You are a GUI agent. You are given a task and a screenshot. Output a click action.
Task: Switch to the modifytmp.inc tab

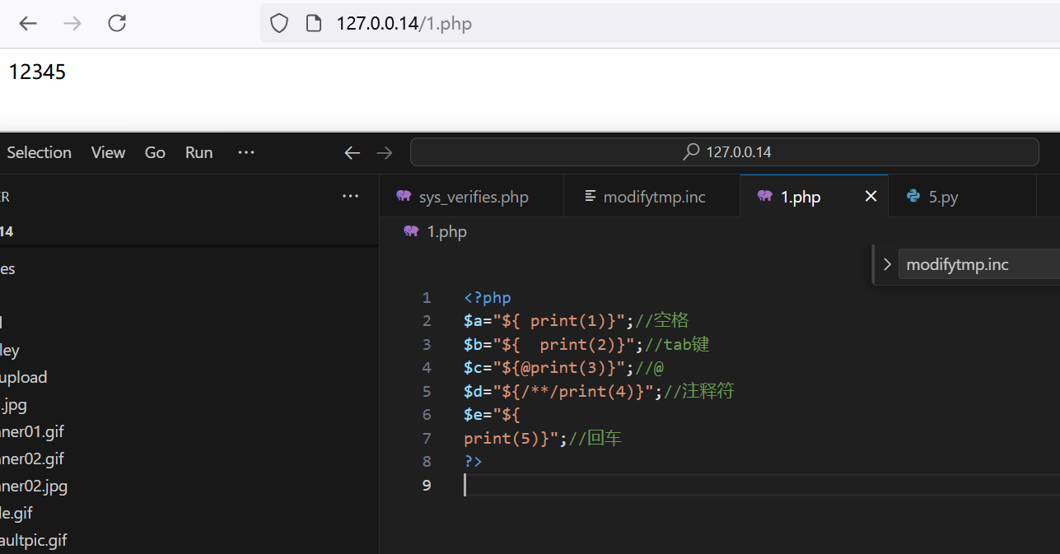tap(653, 197)
